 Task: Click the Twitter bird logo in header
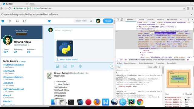[x=49, y=21]
